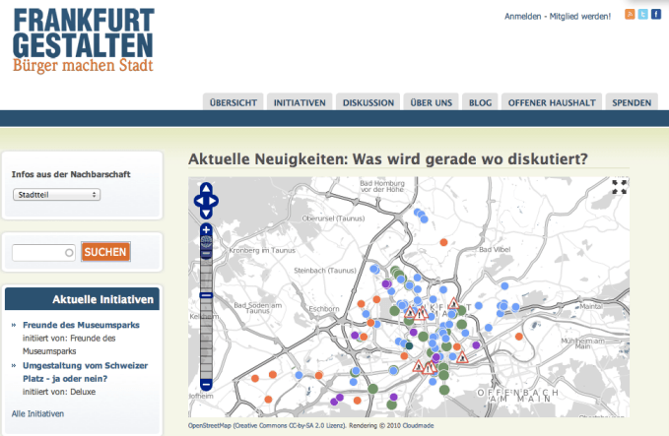Open the Facebook icon in the header
This screenshot has width=669, height=436.
pyautogui.click(x=656, y=14)
